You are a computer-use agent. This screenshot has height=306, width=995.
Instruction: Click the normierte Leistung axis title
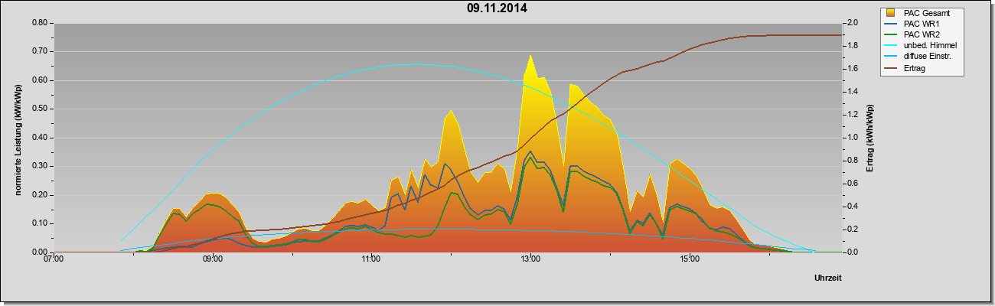click(x=18, y=138)
